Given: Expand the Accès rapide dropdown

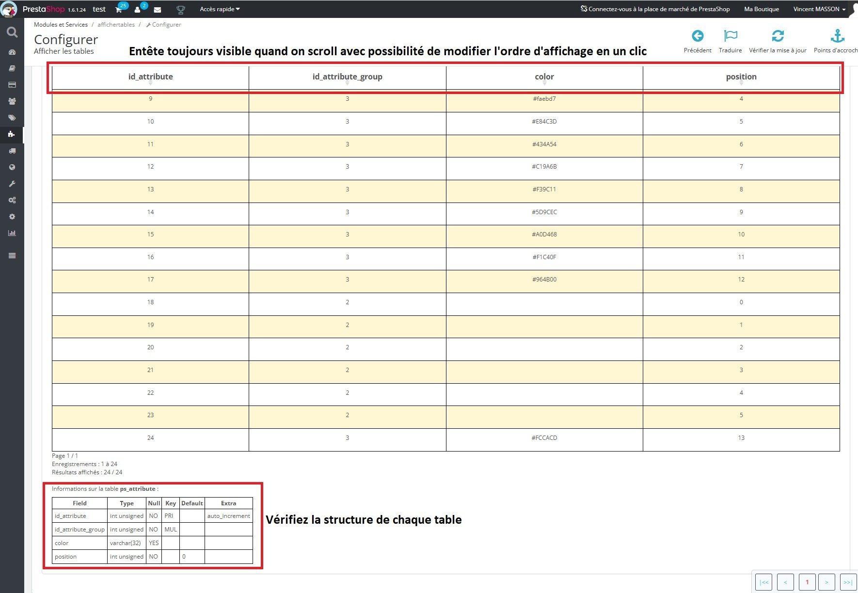Looking at the screenshot, I should point(220,9).
